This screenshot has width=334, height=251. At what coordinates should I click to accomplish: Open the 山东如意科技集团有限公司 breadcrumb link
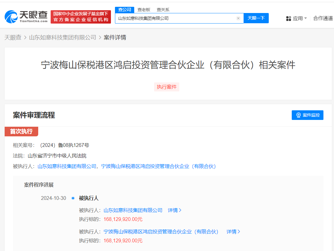(x=62, y=37)
